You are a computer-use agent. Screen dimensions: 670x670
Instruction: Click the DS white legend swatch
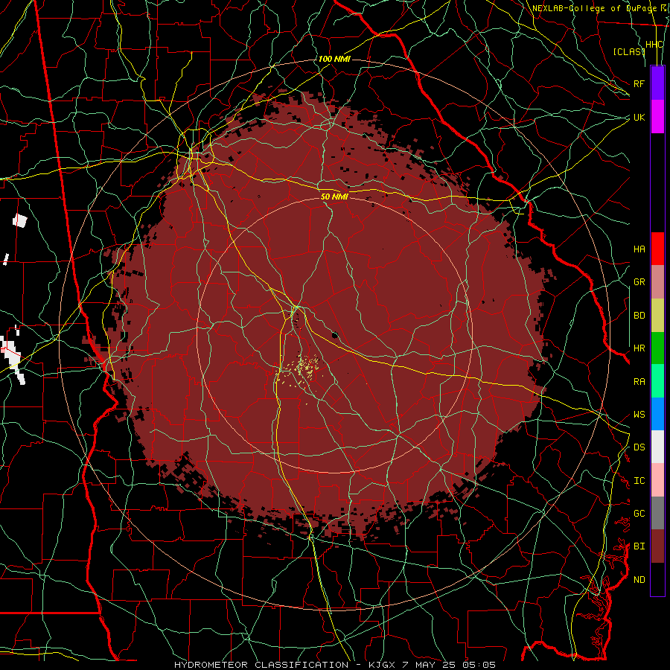pos(657,447)
